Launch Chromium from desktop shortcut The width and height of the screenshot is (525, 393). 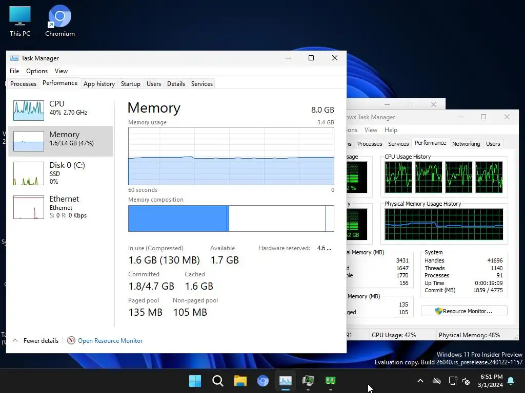59,21
